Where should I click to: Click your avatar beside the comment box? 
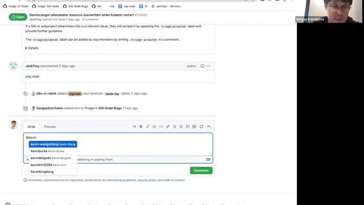(x=14, y=125)
